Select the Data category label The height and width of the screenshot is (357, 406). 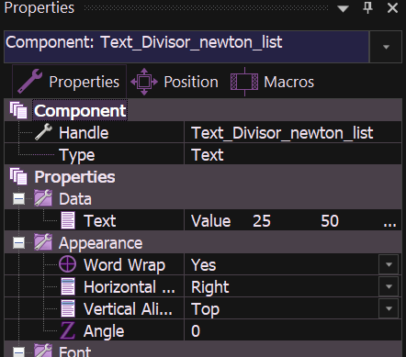pyautogui.click(x=75, y=199)
